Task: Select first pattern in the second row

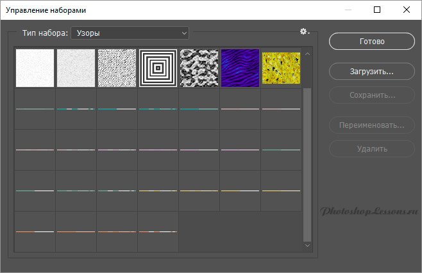Action: (35, 109)
